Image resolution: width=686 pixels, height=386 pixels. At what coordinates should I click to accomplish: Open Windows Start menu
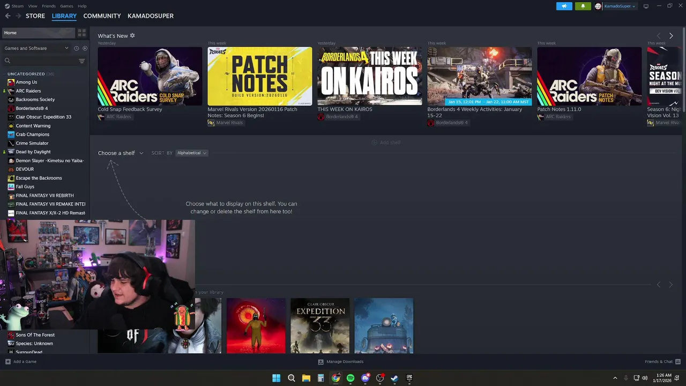click(276, 378)
